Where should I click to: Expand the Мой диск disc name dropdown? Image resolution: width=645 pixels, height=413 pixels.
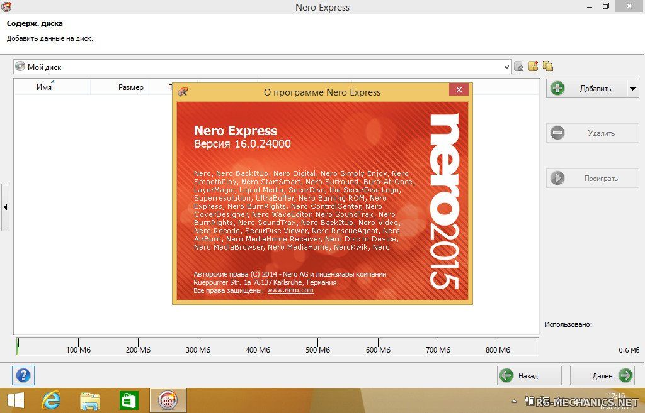click(x=506, y=67)
